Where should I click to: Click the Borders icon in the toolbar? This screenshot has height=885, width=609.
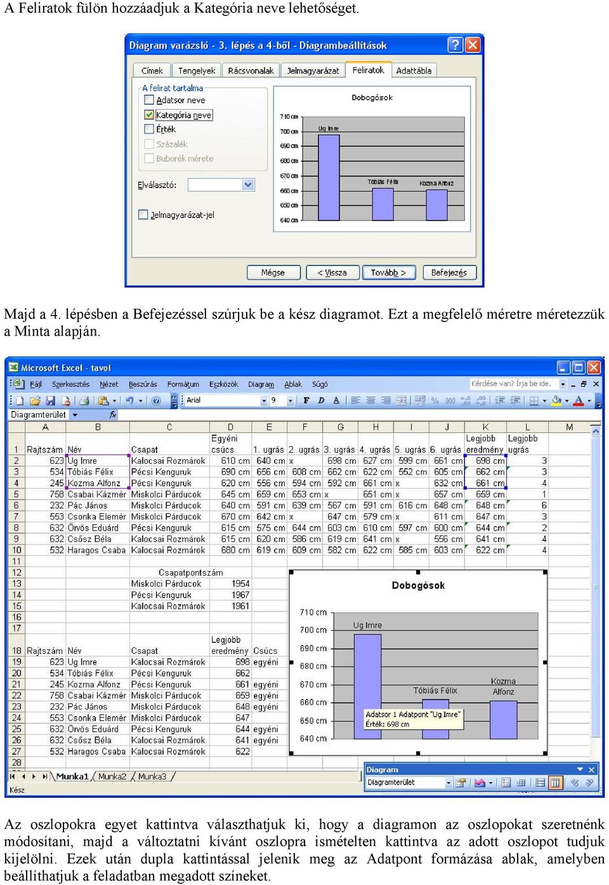(x=534, y=400)
